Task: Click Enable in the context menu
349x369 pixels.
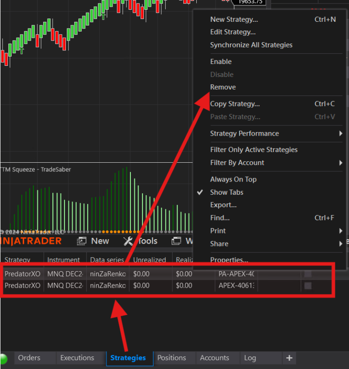Action: tap(221, 61)
